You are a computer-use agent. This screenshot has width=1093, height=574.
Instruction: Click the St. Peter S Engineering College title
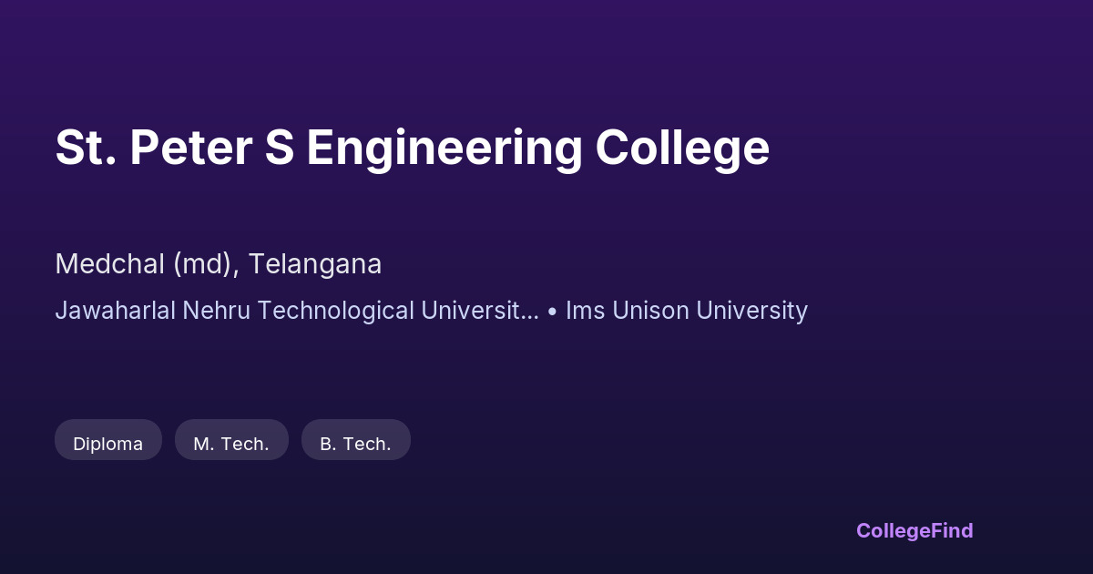pyautogui.click(x=412, y=149)
